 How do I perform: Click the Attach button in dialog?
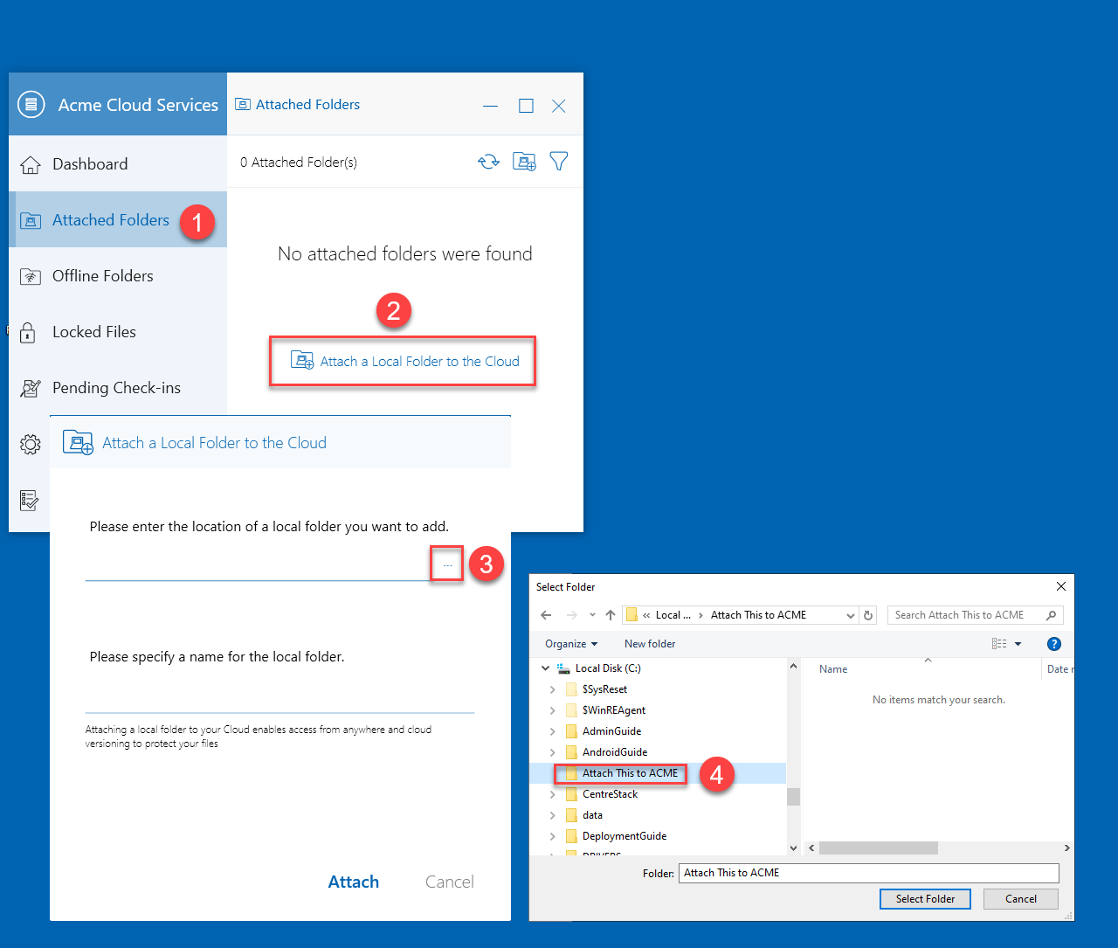coord(354,882)
